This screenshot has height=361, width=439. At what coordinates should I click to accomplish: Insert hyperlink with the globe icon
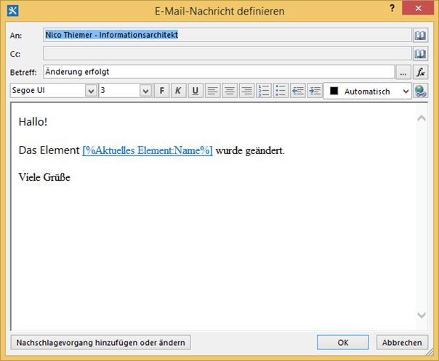[420, 91]
